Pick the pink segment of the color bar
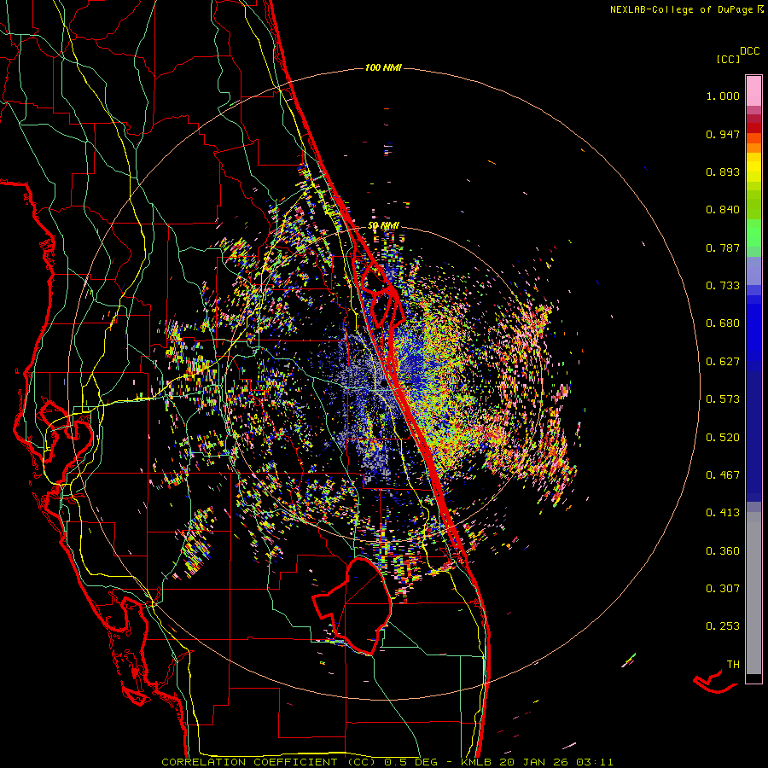This screenshot has width=768, height=768. (753, 90)
